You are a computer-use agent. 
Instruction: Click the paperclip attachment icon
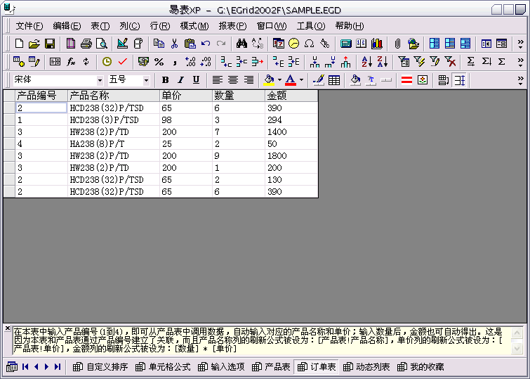click(397, 44)
